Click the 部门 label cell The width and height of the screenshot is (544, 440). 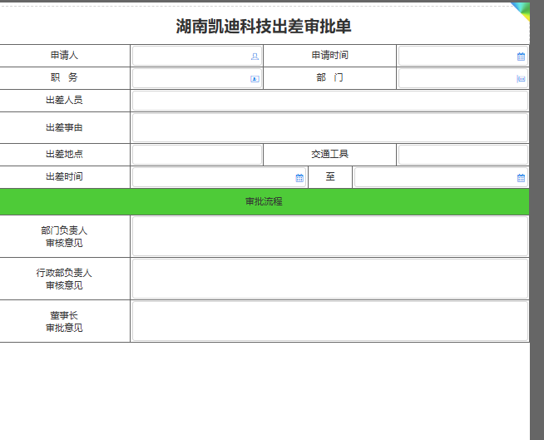[329, 77]
